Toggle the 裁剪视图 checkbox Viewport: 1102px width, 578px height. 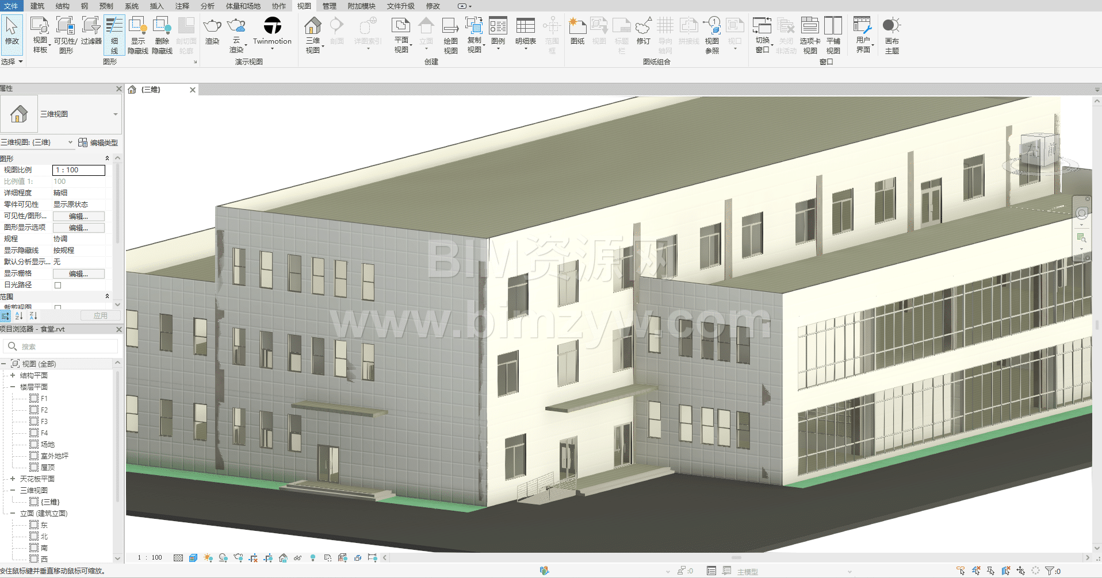(x=58, y=307)
